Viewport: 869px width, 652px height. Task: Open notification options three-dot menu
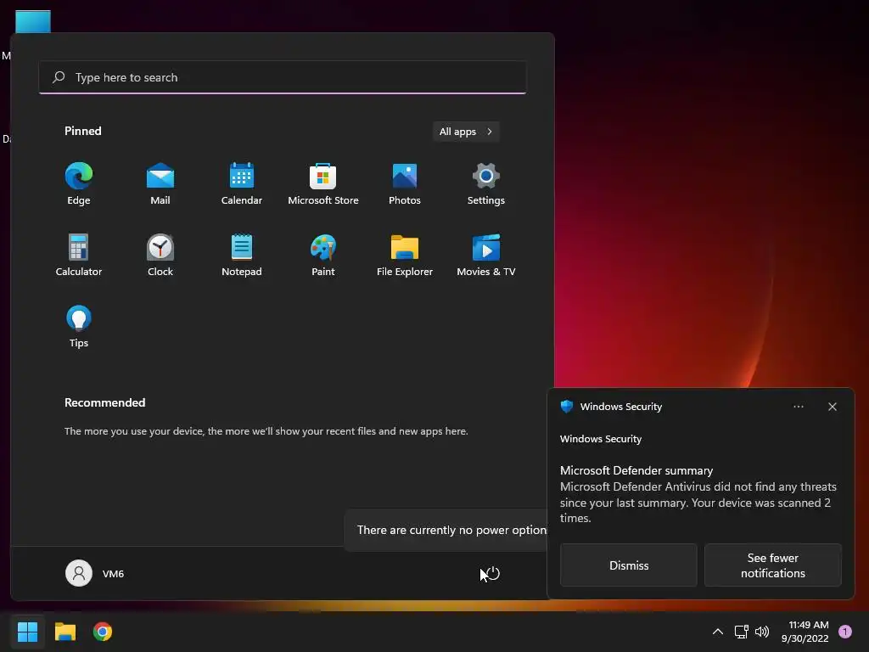tap(798, 407)
